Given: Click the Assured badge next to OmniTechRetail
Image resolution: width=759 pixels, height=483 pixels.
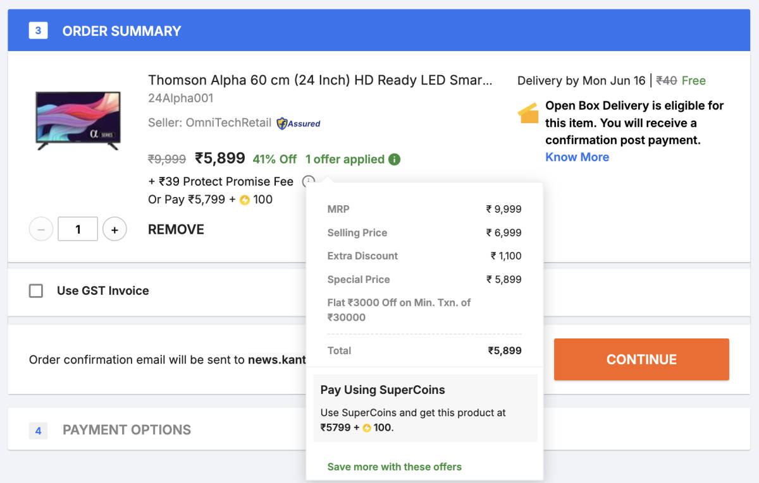Looking at the screenshot, I should [x=299, y=123].
